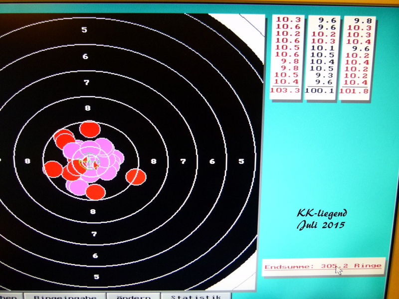Click the Juli 2015 date label
The width and height of the screenshot is (399, 299).
coord(322,225)
